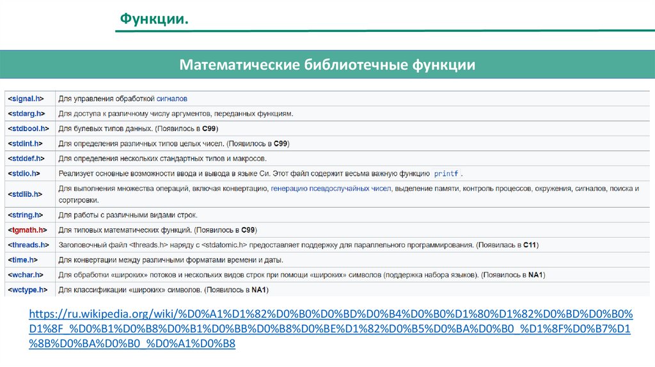Follow 'генерацию псевдослучайных чисел' link
The image size is (655, 367).
pyautogui.click(x=331, y=189)
